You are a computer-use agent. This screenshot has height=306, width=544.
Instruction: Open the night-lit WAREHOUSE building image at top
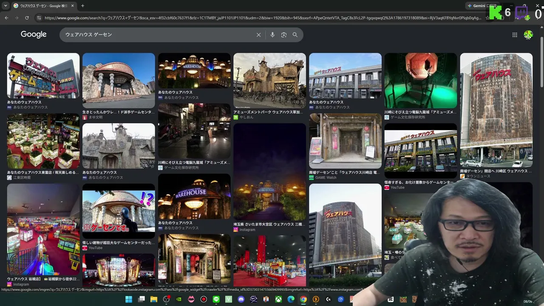[194, 71]
